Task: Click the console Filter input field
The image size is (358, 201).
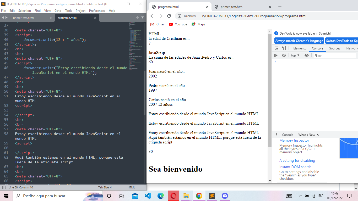Action: point(334,55)
